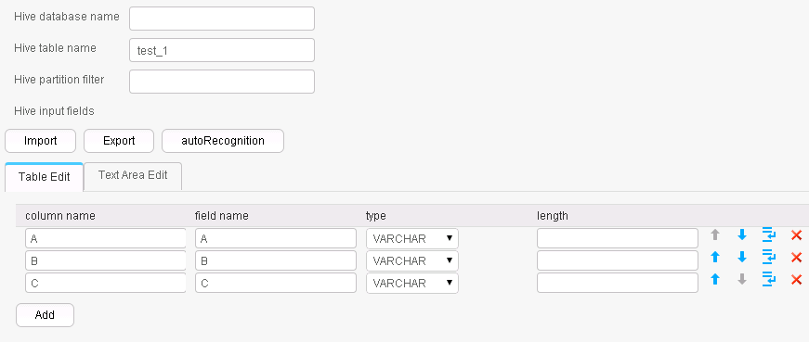Click the Export button
This screenshot has height=342, width=809.
[x=119, y=141]
